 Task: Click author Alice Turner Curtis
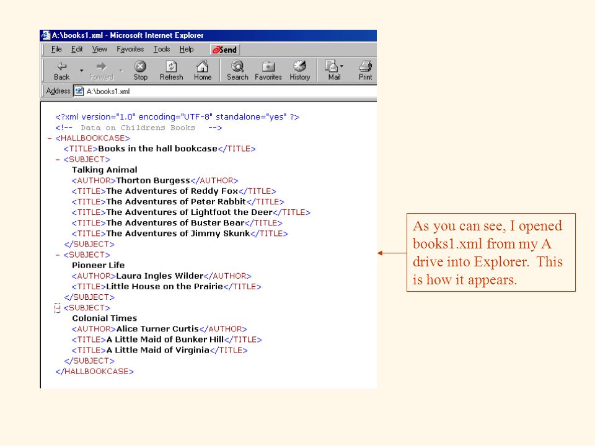click(x=157, y=329)
